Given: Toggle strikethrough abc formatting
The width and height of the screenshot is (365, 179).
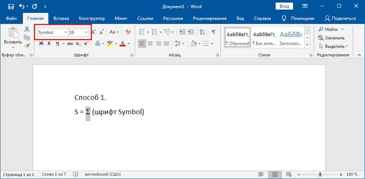Looking at the screenshot, I should point(70,43).
